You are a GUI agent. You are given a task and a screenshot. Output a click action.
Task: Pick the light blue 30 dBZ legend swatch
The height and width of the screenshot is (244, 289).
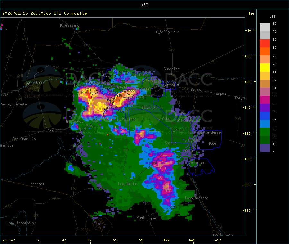pyautogui.click(x=265, y=124)
